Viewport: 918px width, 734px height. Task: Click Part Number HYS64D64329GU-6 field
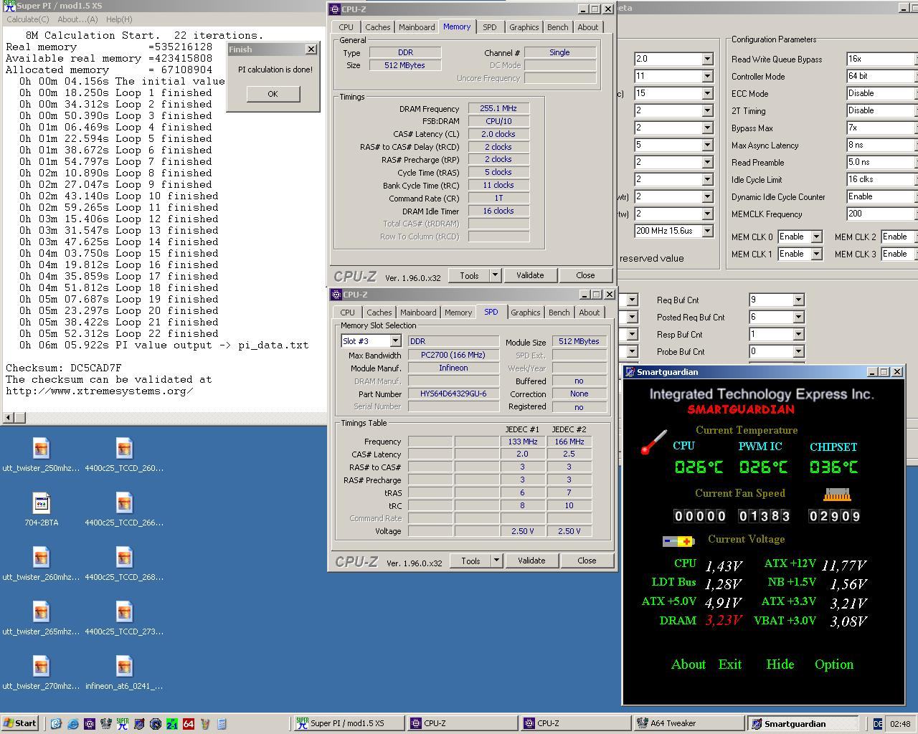(453, 394)
